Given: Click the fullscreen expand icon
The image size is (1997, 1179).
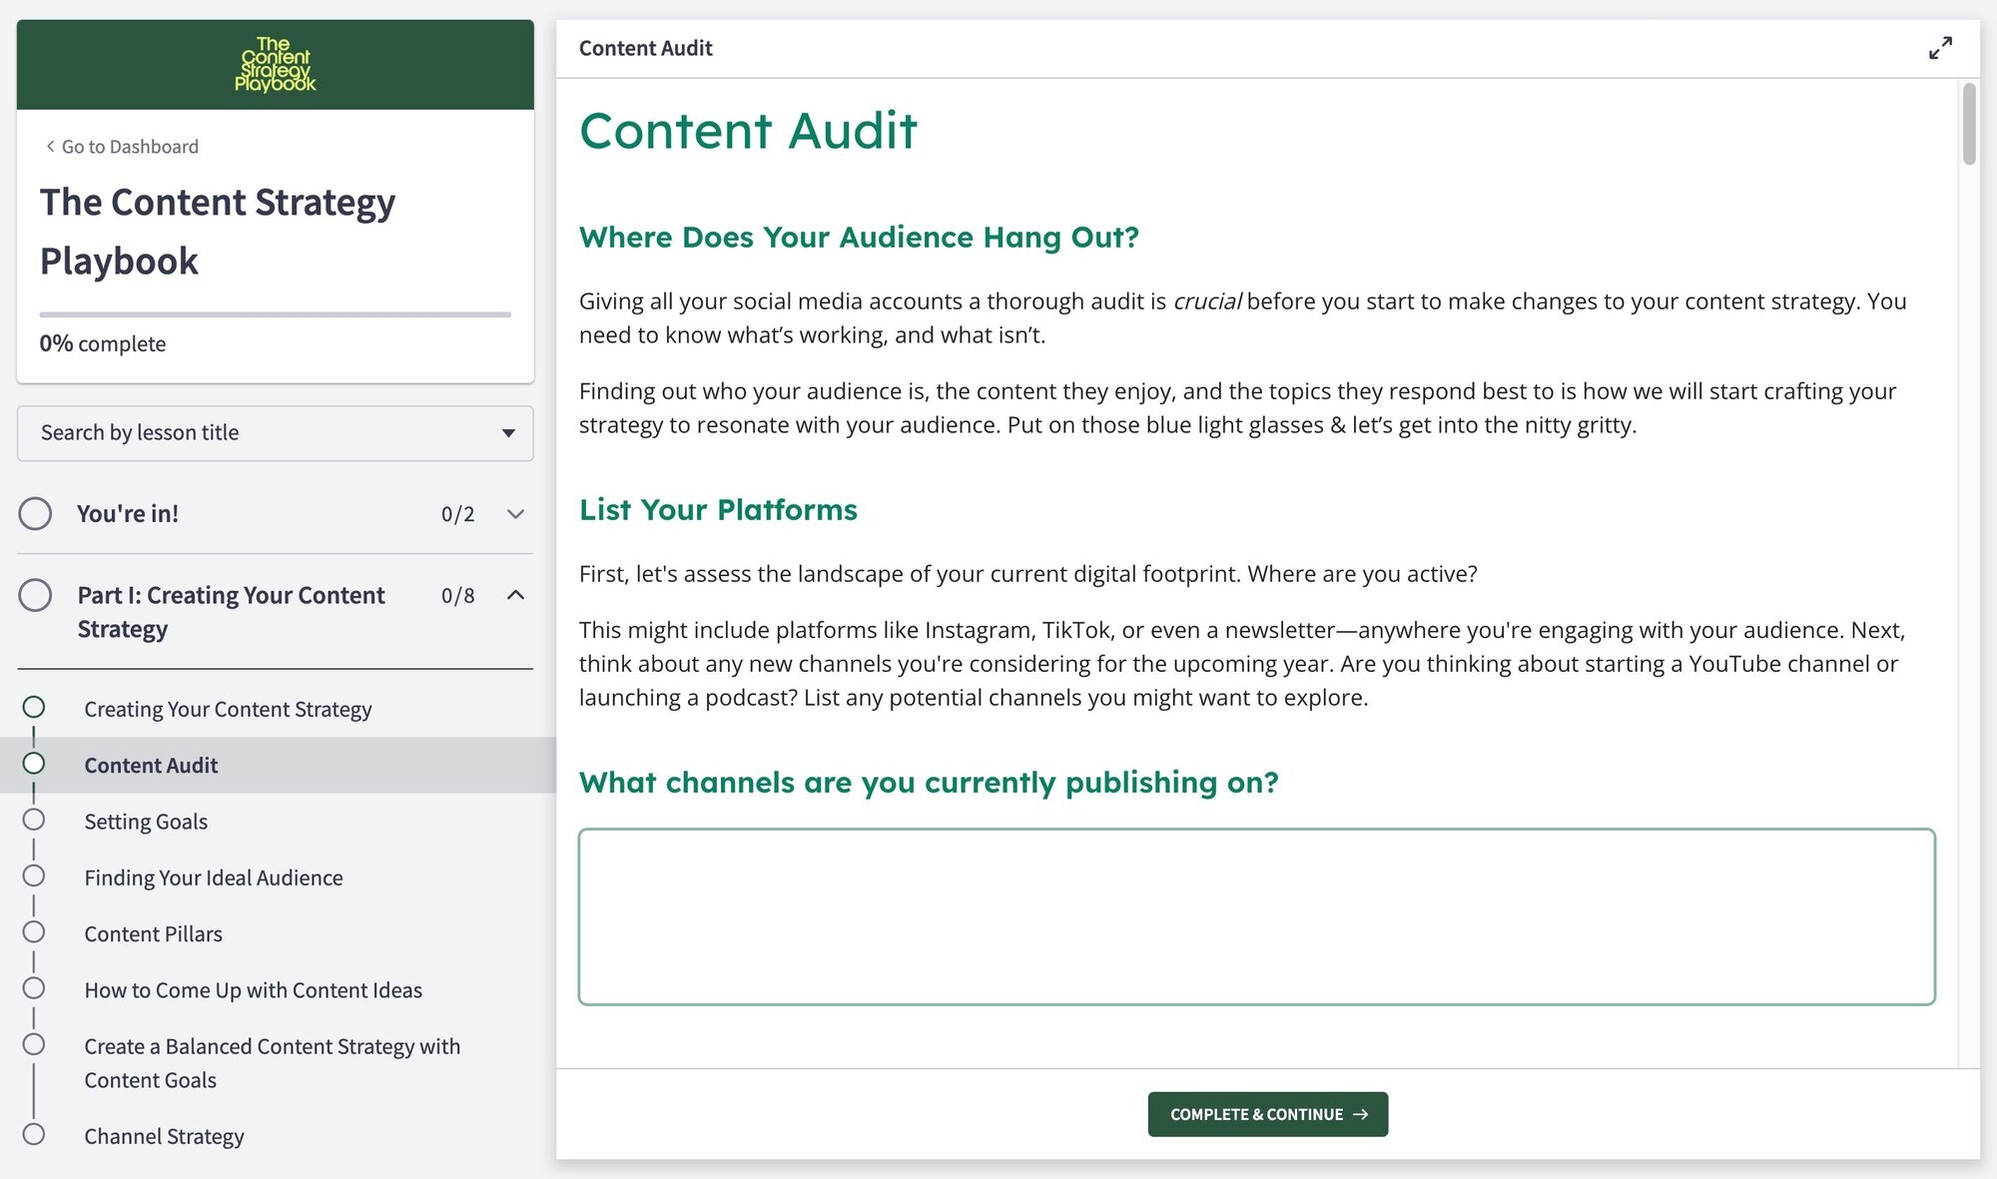Looking at the screenshot, I should [x=1940, y=48].
